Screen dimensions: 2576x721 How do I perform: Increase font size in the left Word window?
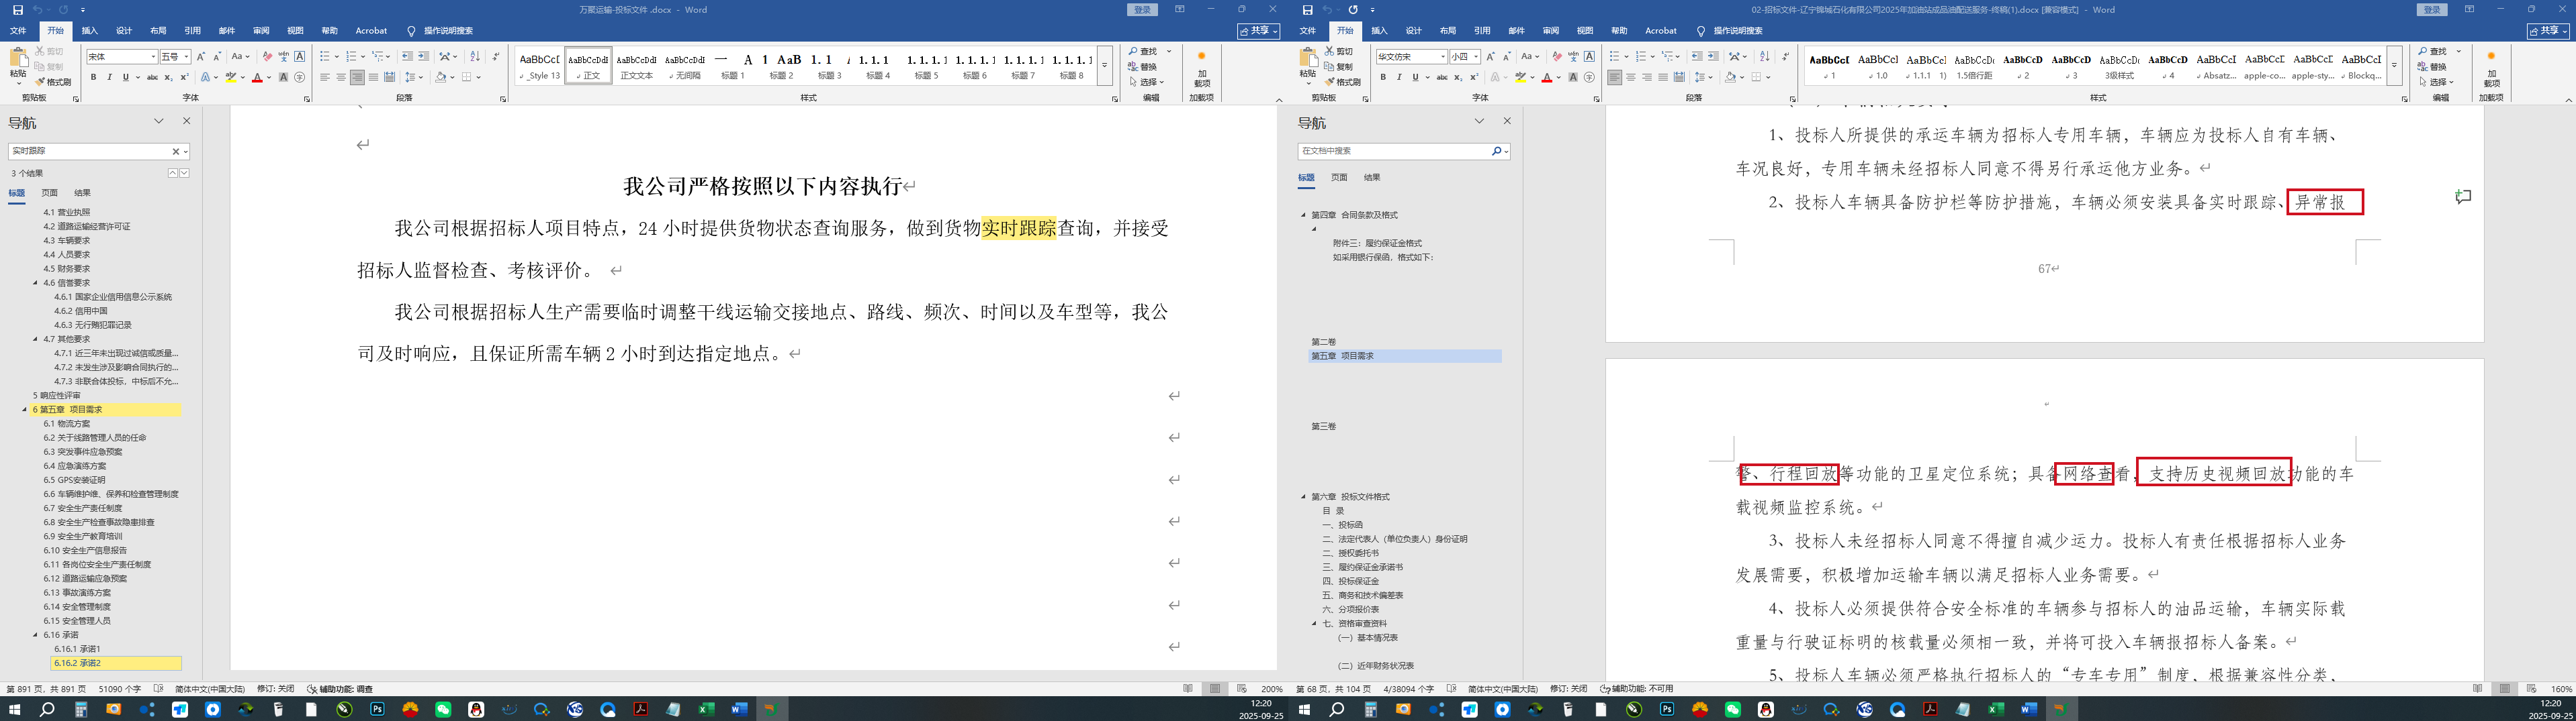point(201,57)
